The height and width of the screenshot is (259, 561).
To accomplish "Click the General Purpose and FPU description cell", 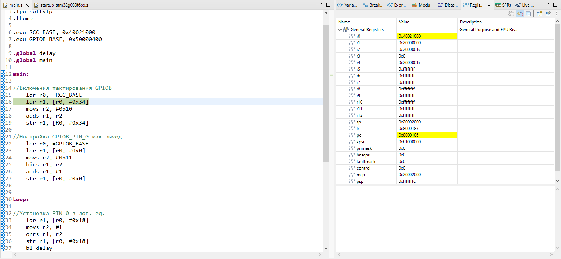I will (x=488, y=30).
